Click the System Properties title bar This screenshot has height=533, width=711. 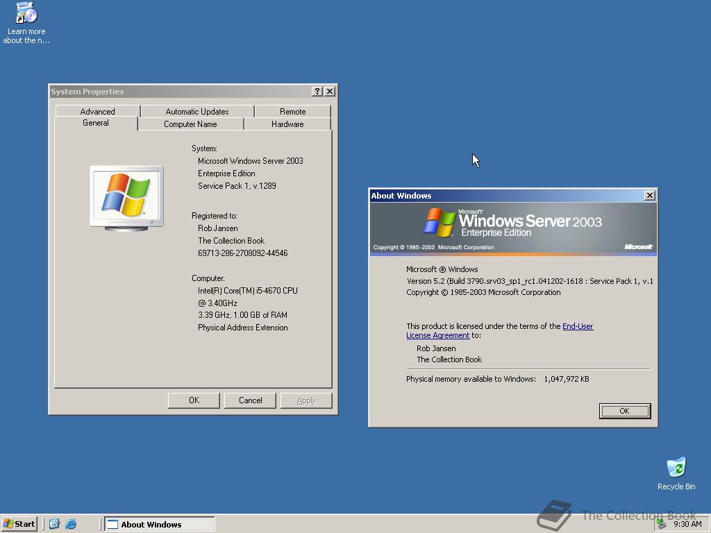180,92
